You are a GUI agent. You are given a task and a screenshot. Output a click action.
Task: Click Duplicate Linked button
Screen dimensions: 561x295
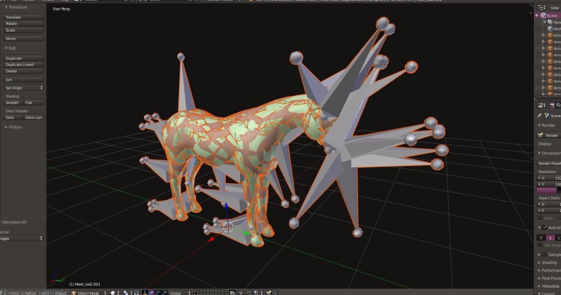pos(23,65)
